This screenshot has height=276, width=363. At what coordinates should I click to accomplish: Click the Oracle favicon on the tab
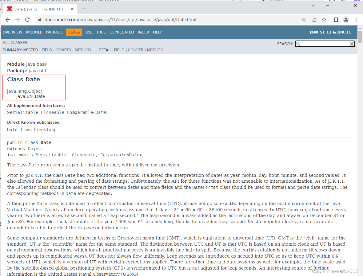point(10,9)
